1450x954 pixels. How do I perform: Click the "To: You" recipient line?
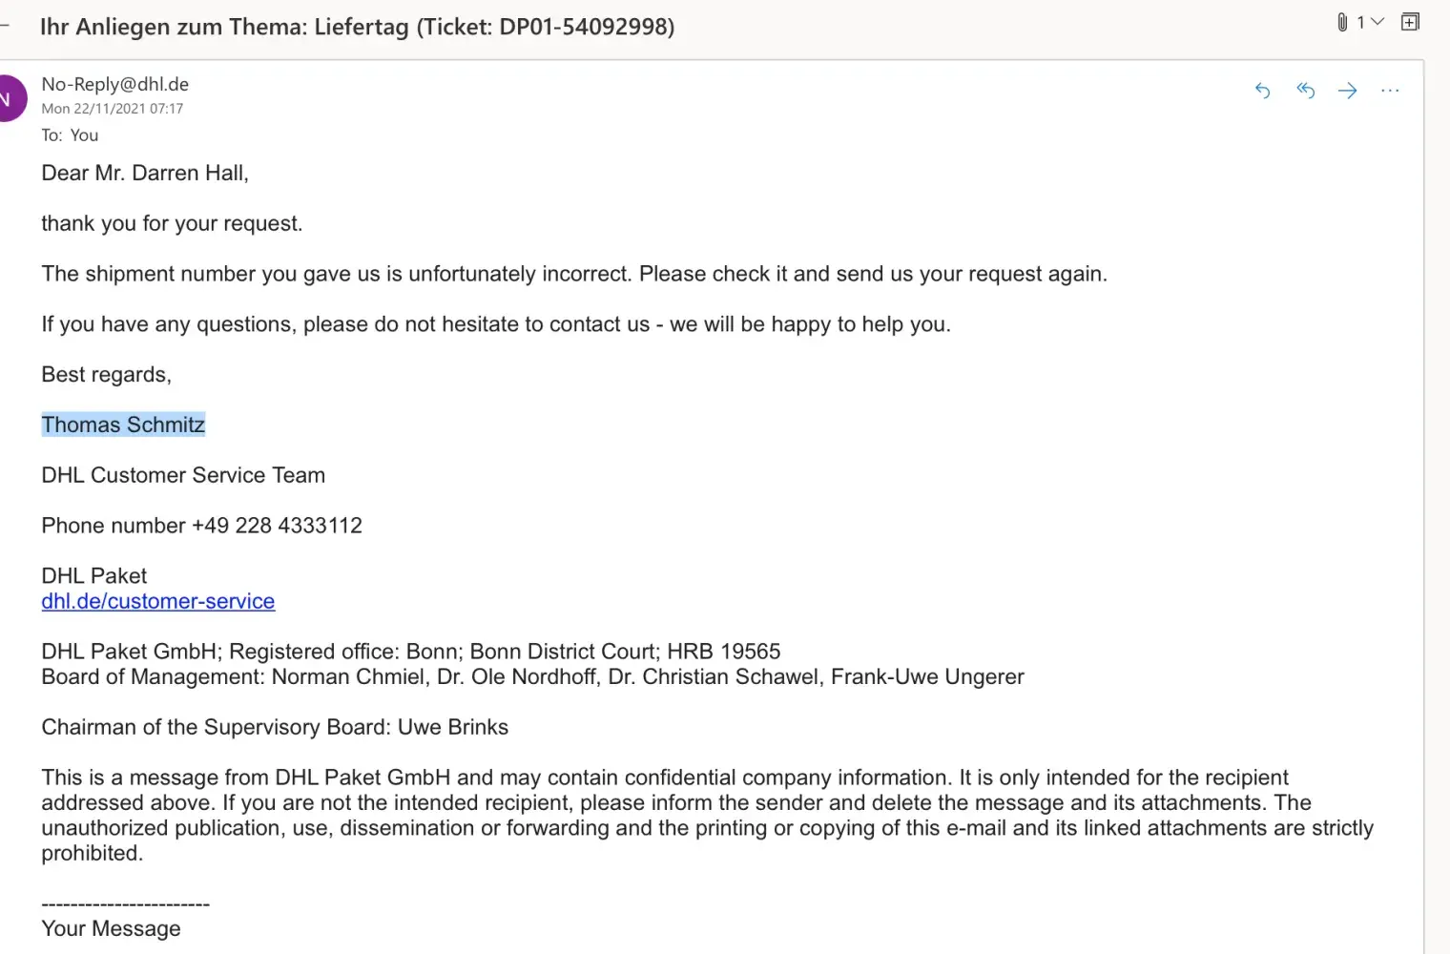click(70, 135)
